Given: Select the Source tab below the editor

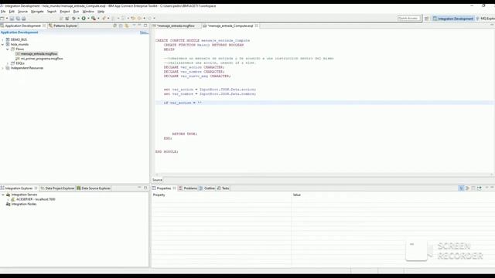Looking at the screenshot, I should click(x=157, y=180).
